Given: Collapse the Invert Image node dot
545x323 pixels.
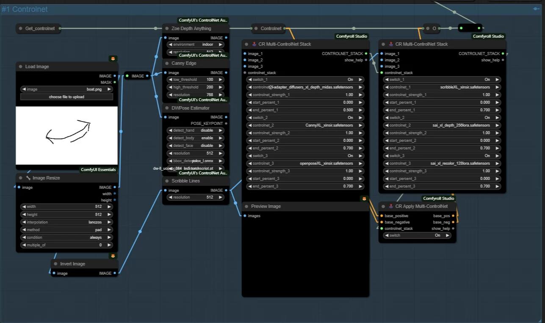Looking at the screenshot, I should [55, 264].
